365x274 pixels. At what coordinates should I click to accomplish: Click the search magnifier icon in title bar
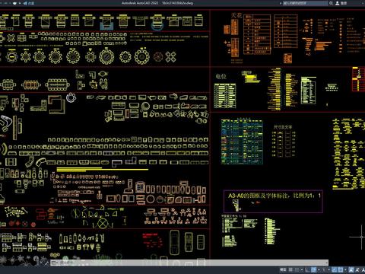[331, 3]
